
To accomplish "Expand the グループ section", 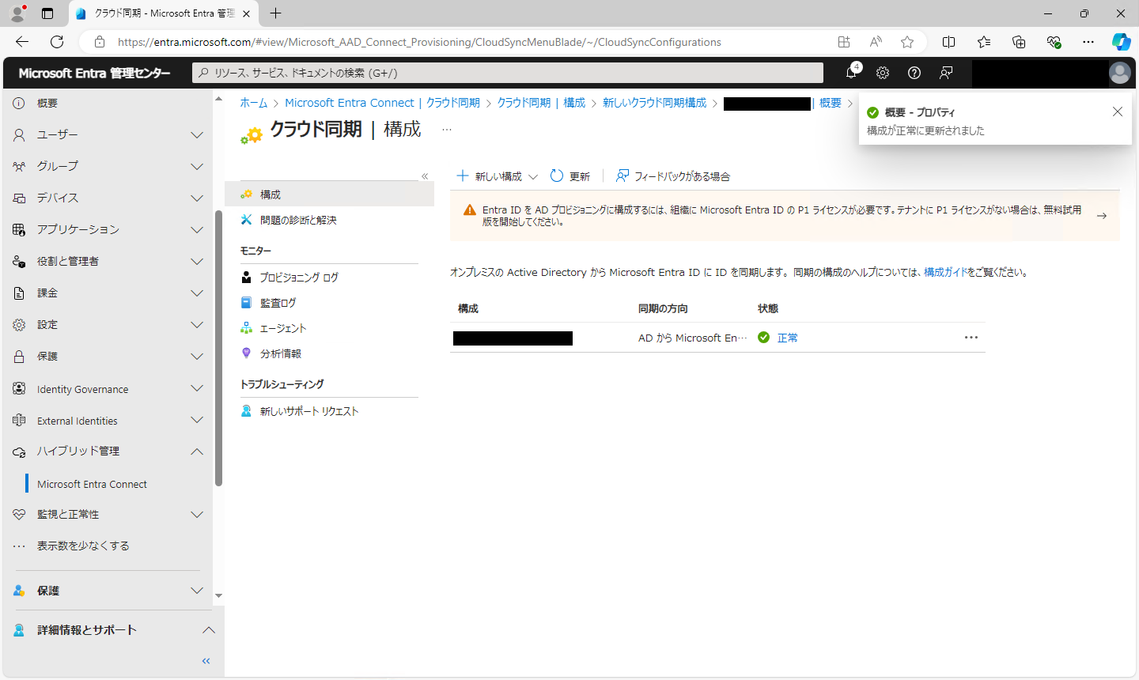I will tap(197, 167).
